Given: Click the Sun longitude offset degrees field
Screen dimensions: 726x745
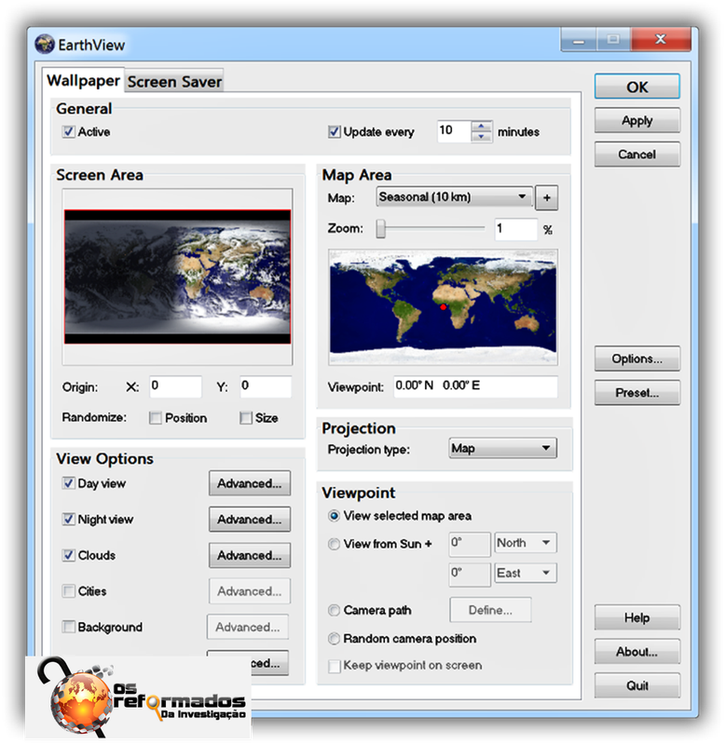Looking at the screenshot, I should coord(470,574).
